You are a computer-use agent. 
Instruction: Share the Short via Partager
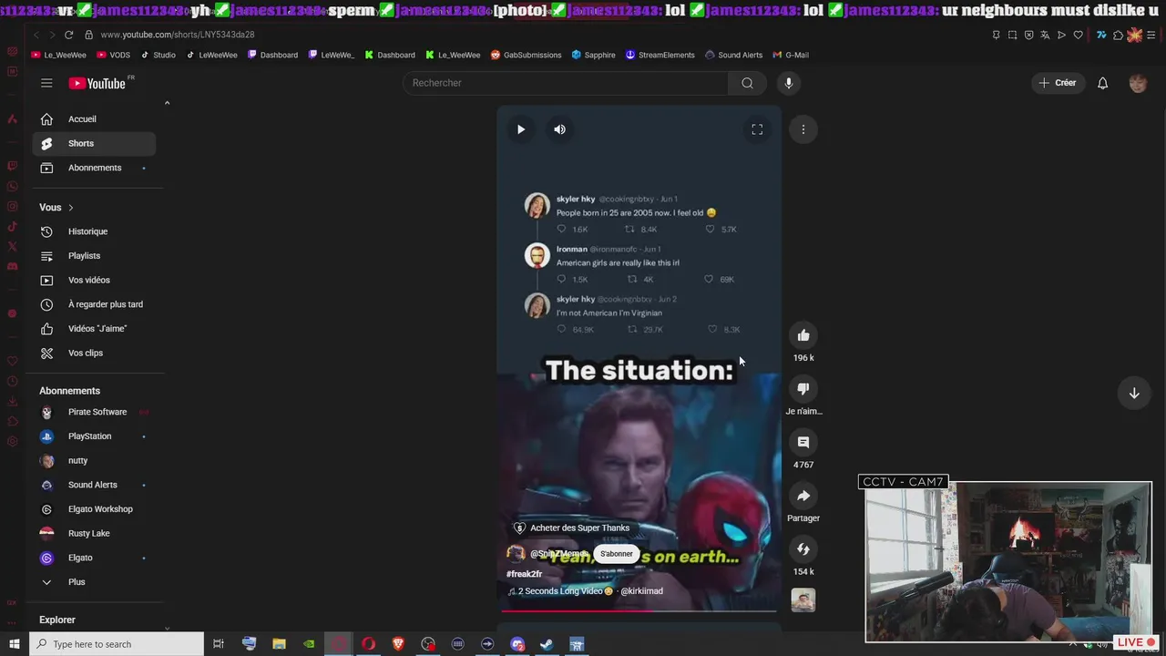click(803, 496)
